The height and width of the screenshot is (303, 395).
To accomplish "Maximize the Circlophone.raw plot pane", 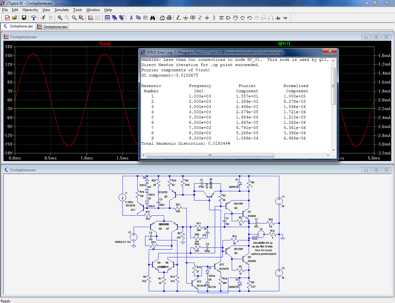I will [x=376, y=37].
